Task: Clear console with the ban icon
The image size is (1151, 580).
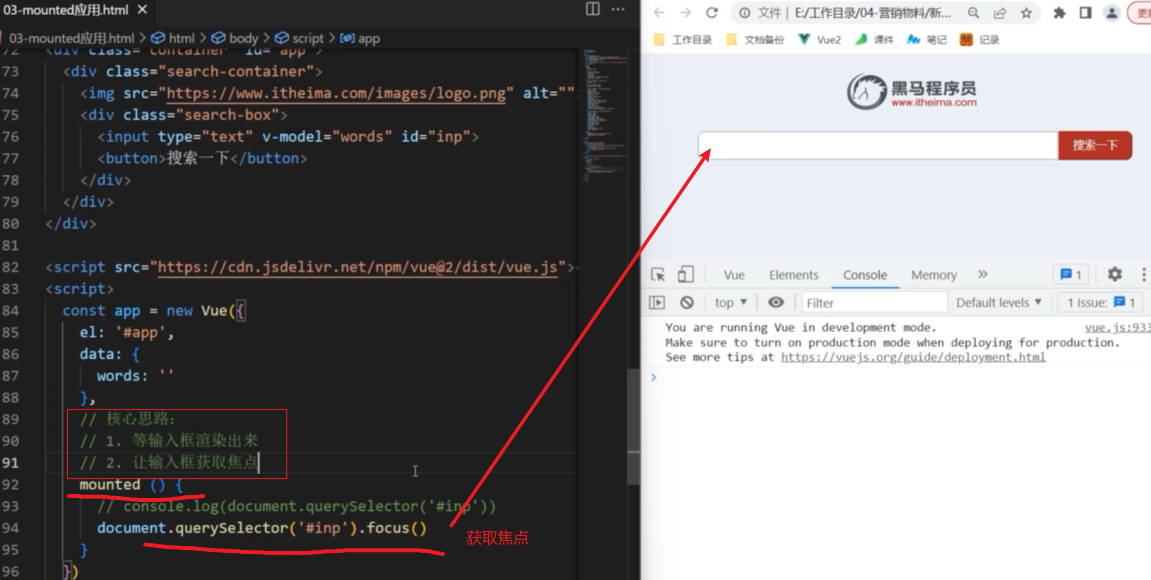Action: 686,302
